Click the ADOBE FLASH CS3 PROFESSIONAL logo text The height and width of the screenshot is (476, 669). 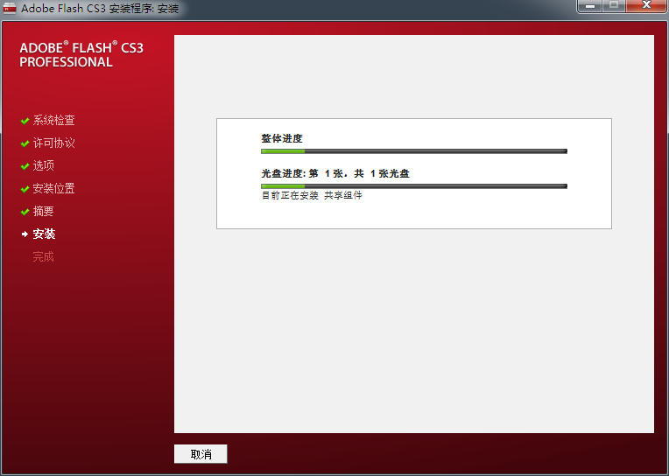point(81,54)
